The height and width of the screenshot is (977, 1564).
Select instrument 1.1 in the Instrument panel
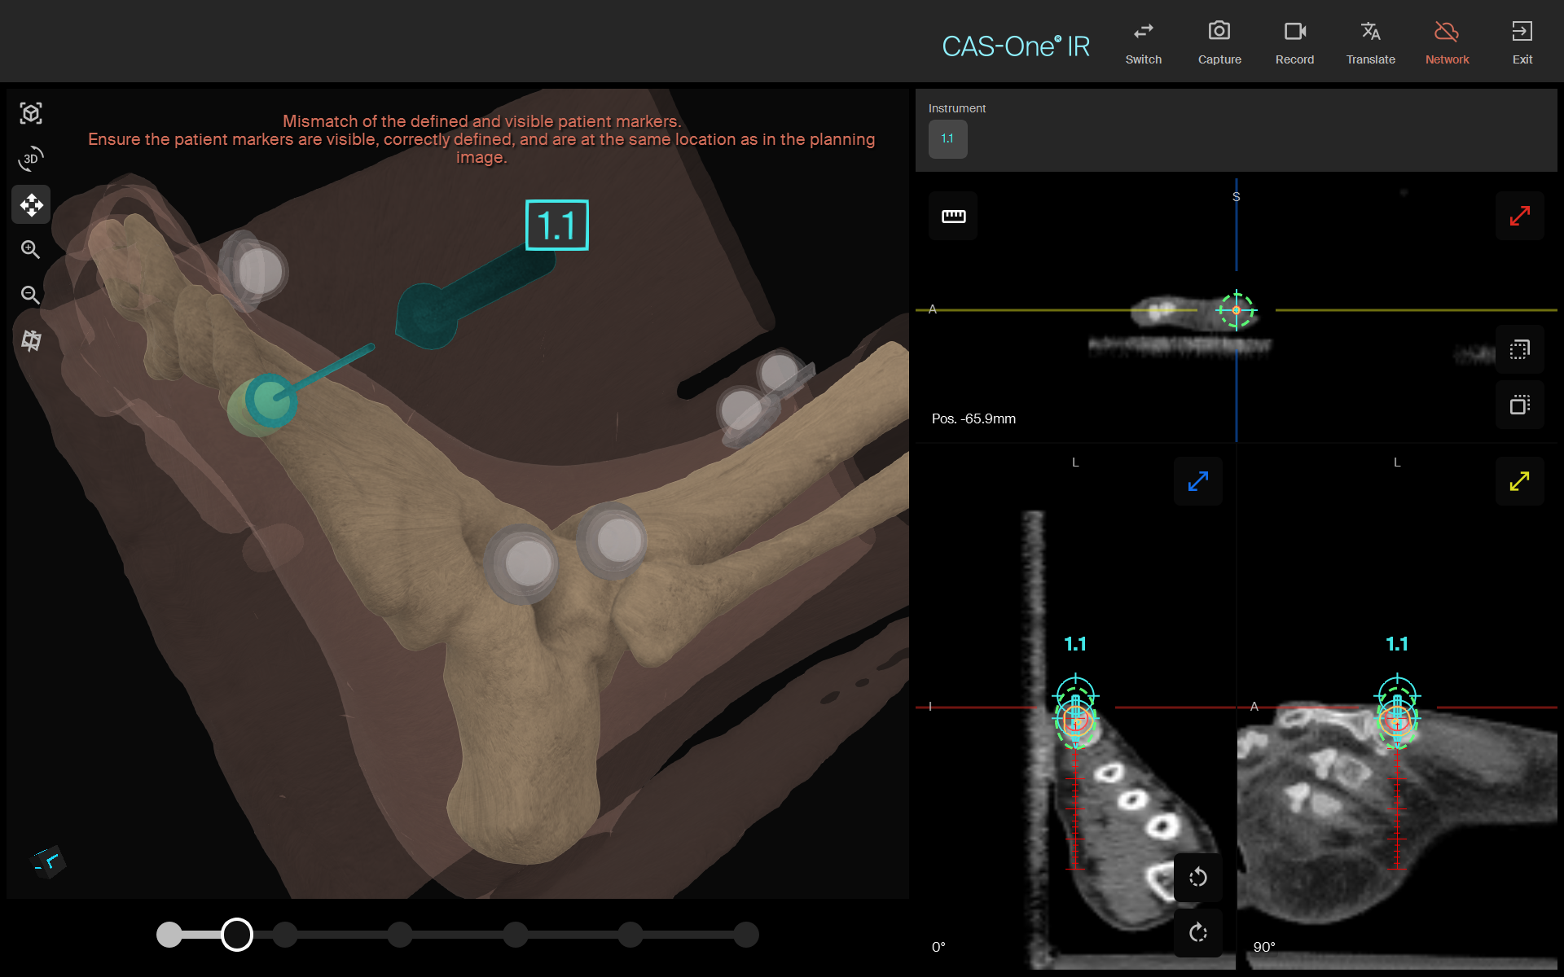point(947,138)
